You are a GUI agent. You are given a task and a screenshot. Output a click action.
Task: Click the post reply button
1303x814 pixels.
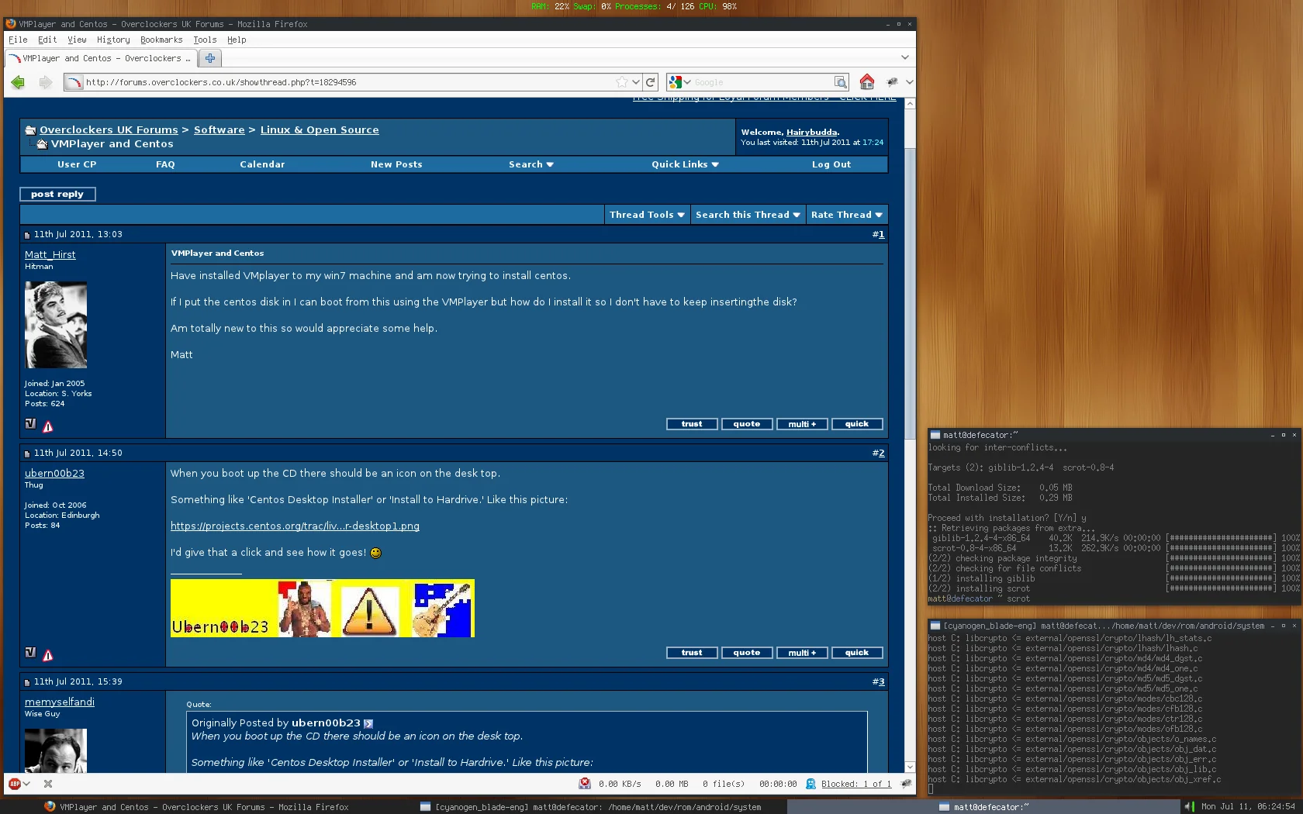pos(57,194)
